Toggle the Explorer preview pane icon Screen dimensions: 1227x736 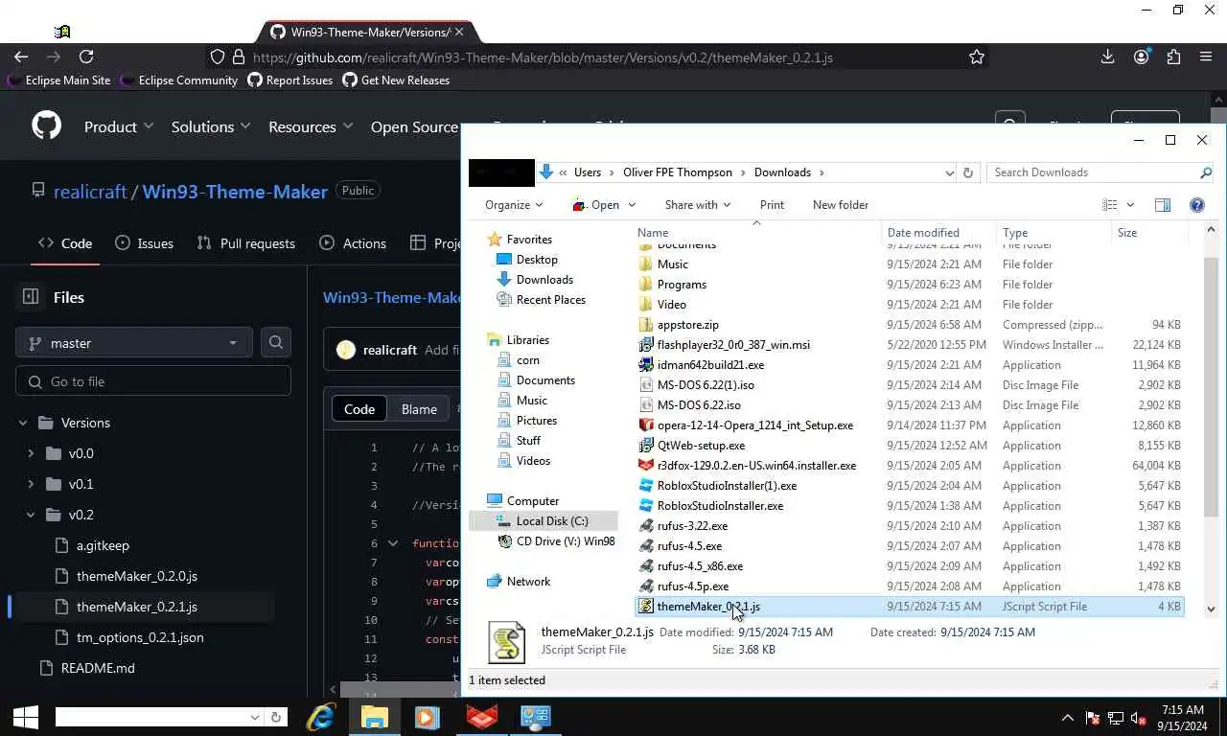coord(1162,204)
